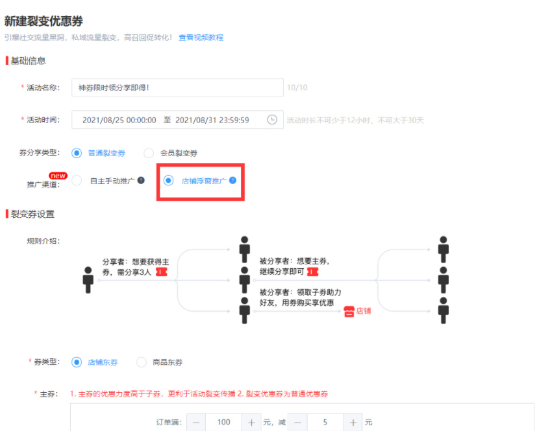Click the top-right person figure in the diagram
This screenshot has width=535, height=431.
click(444, 248)
